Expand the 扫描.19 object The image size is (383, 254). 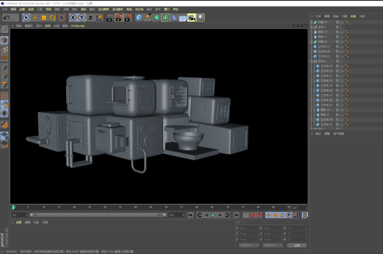click(x=311, y=22)
